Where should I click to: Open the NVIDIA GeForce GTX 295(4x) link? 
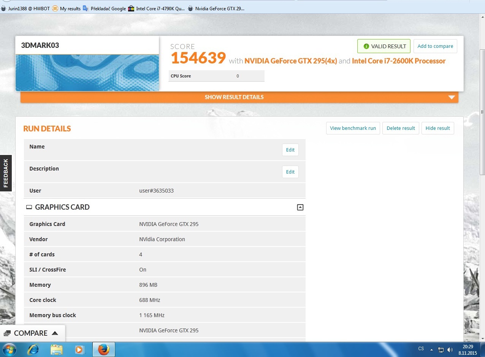291,61
